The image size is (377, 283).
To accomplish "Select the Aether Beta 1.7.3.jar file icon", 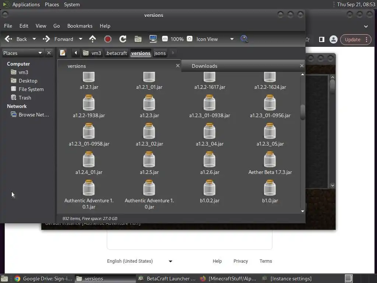I will (x=270, y=160).
